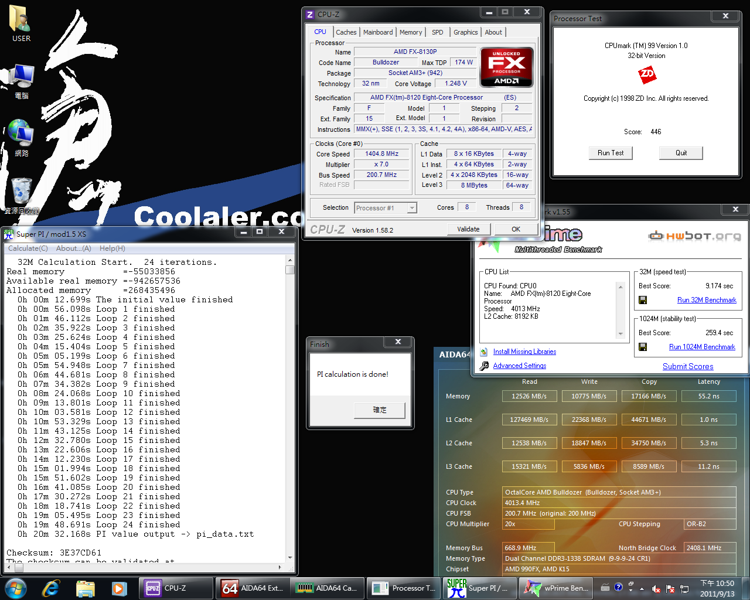This screenshot has height=600, width=750.
Task: Click the save icon under 32M speed test
Action: pyautogui.click(x=643, y=300)
